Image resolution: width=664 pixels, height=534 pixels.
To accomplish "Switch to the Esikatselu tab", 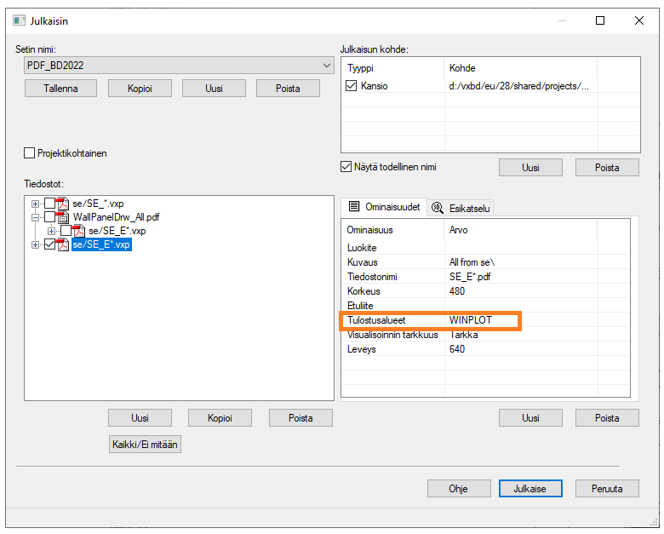I will pos(461,208).
